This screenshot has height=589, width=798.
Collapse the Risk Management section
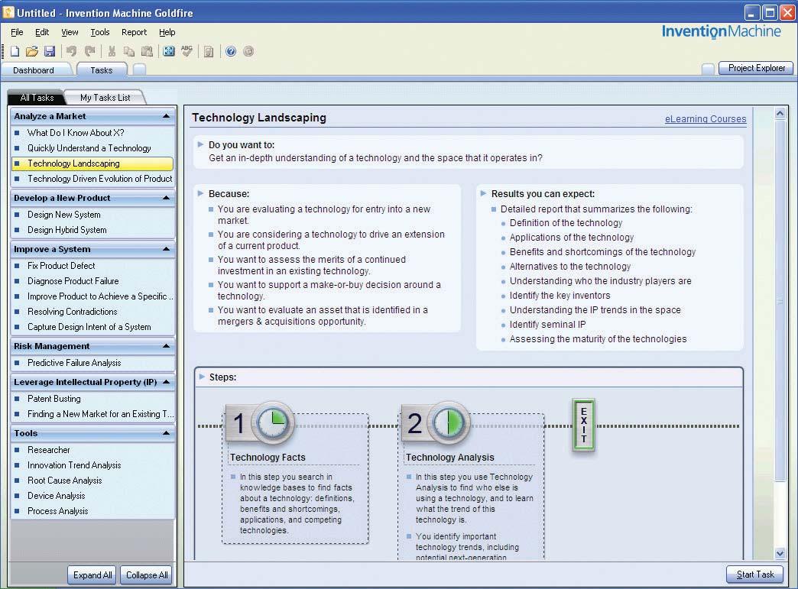(x=166, y=346)
